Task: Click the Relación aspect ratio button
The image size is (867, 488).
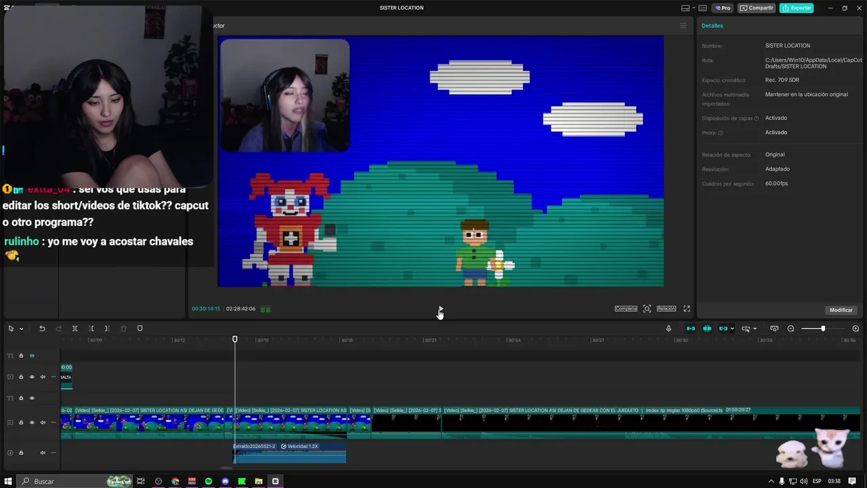Action: click(x=667, y=308)
